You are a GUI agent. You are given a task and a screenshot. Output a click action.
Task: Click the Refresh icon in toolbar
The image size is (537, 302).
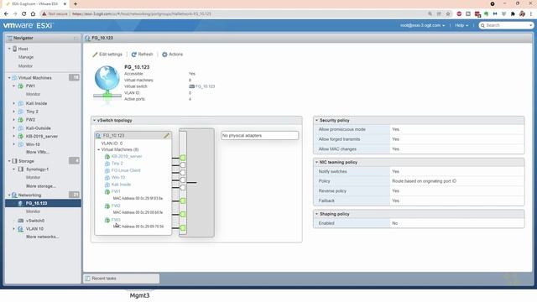click(x=134, y=55)
